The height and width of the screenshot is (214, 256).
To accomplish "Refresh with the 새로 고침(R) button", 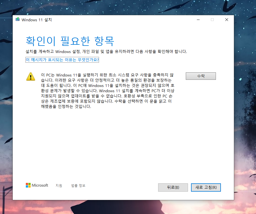I will 206,187.
